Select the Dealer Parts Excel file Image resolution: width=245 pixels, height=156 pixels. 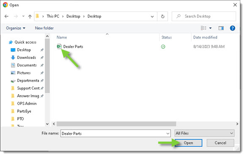pos(59,46)
